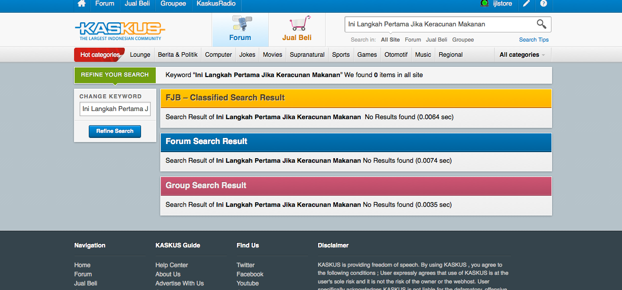This screenshot has width=622, height=290.
Task: Click the ijlstore user avatar icon
Action: point(485,4)
